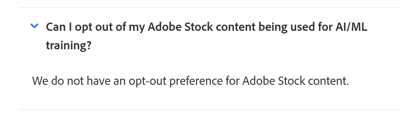
Task: Click the word "for" in the answer sentence
Action: click(x=233, y=81)
